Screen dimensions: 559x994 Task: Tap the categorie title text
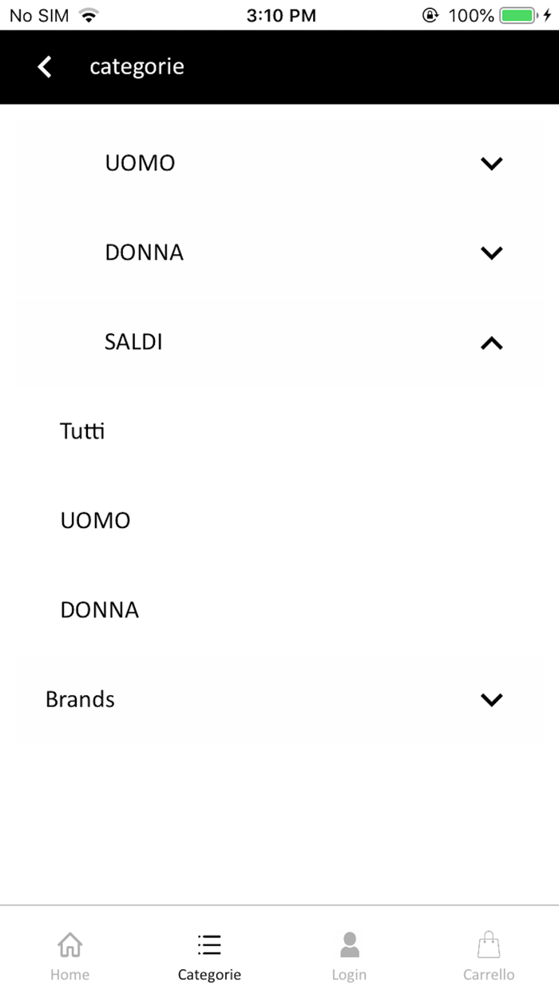[137, 67]
